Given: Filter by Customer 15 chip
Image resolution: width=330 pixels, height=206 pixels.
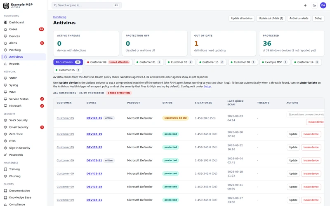Looking at the screenshot, I should [x=212, y=62].
